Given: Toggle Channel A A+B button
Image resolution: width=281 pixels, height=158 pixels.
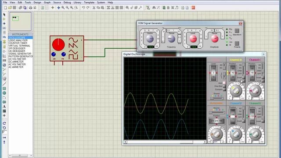Looking at the screenshot, I should (x=244, y=81).
